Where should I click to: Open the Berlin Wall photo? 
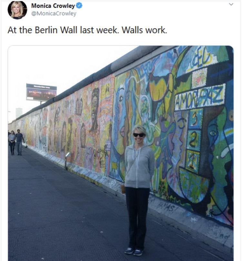coord(121,153)
